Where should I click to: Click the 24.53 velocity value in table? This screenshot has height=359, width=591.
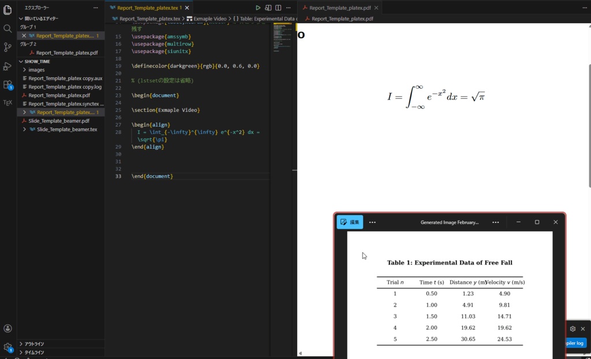pos(504,339)
